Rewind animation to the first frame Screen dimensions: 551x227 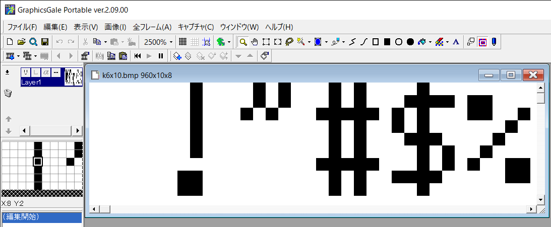138,56
